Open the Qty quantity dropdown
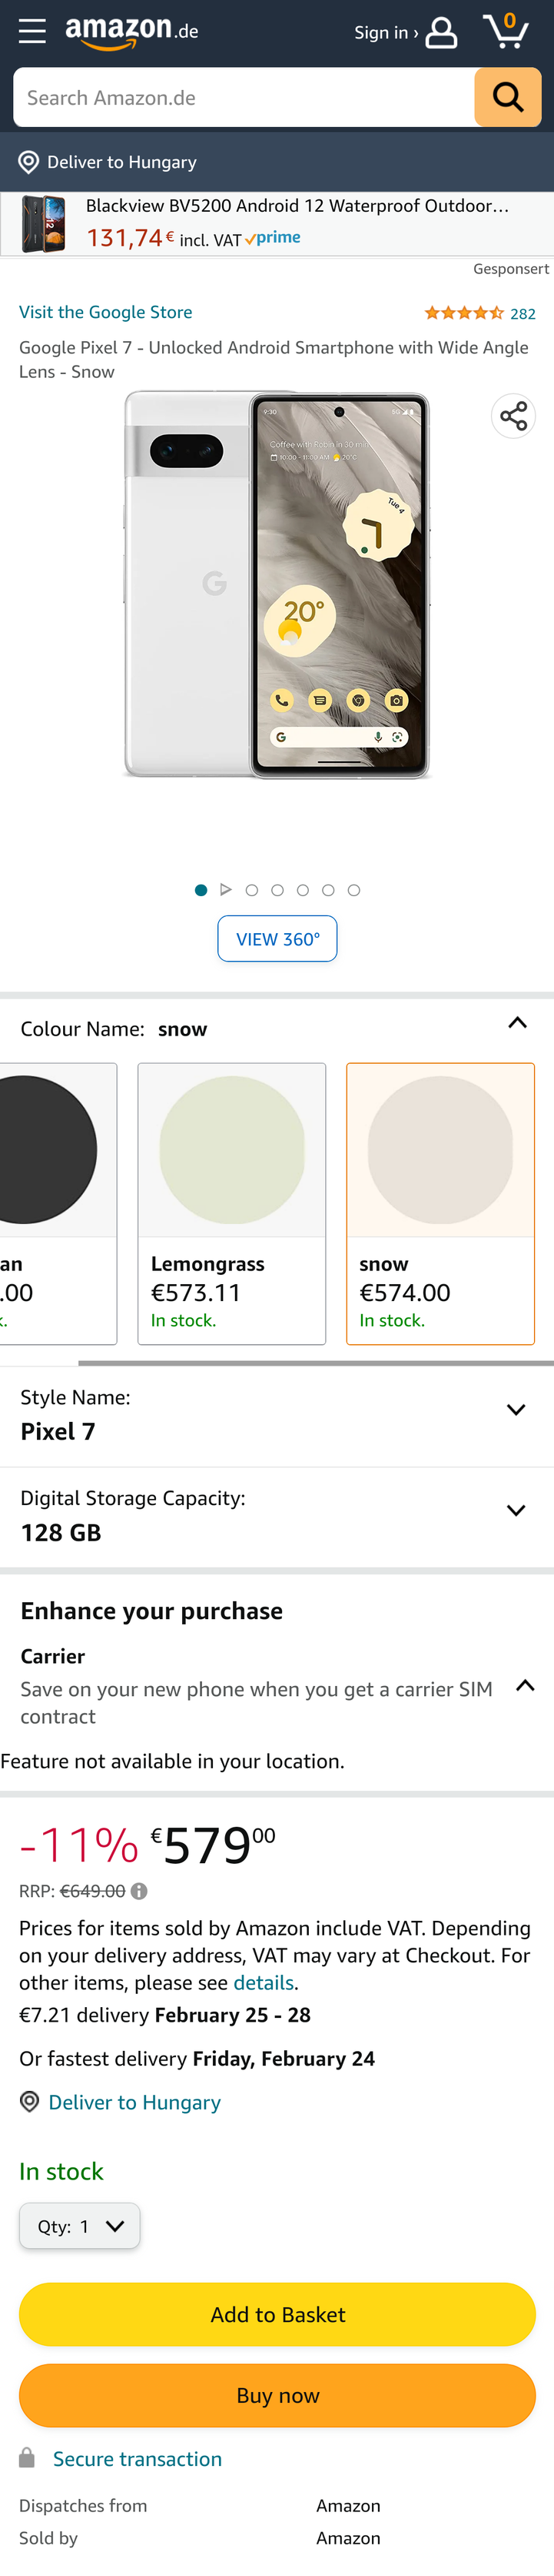This screenshot has width=554, height=2576. click(80, 2226)
